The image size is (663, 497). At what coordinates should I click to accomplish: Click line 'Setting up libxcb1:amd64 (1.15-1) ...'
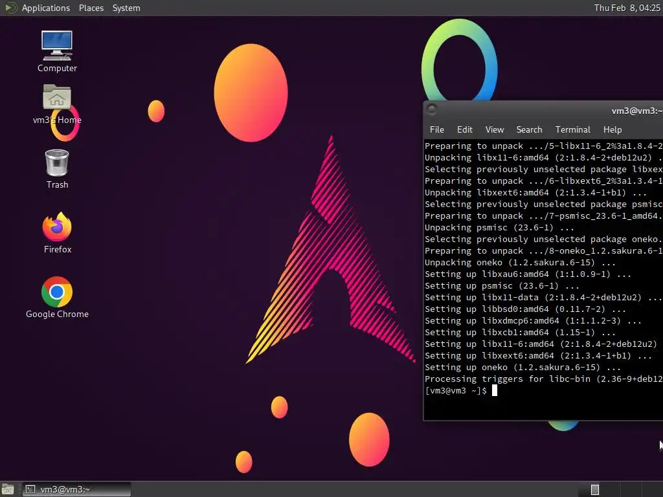coord(520,333)
